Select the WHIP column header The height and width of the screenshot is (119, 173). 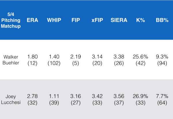(x=54, y=20)
